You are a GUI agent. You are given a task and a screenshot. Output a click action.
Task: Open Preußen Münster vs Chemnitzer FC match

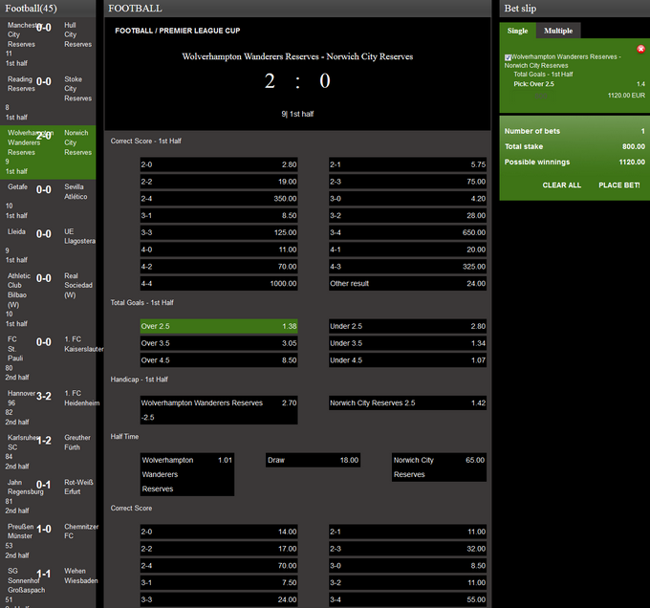pos(48,541)
